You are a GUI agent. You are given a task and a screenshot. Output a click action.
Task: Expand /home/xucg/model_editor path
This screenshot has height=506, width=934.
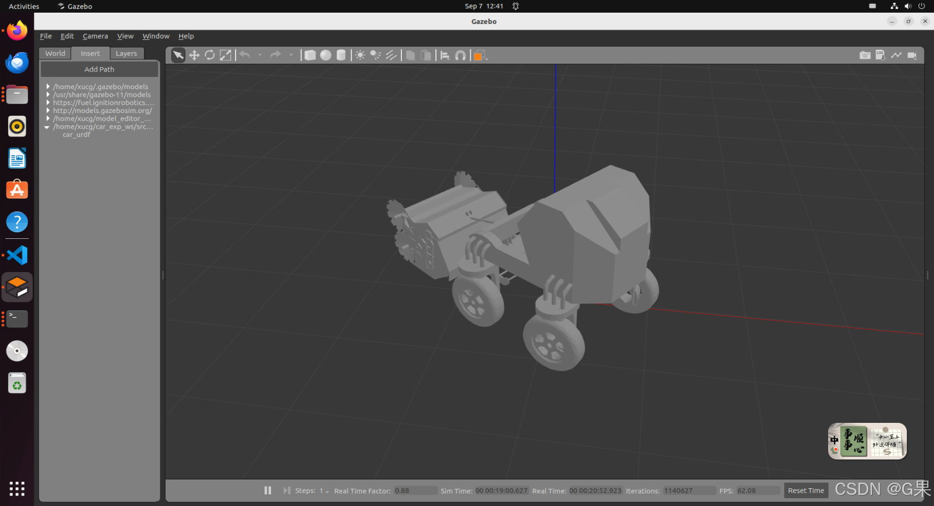click(x=48, y=119)
